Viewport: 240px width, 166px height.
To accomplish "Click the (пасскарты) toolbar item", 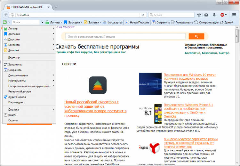I will pyautogui.click(x=113, y=22).
